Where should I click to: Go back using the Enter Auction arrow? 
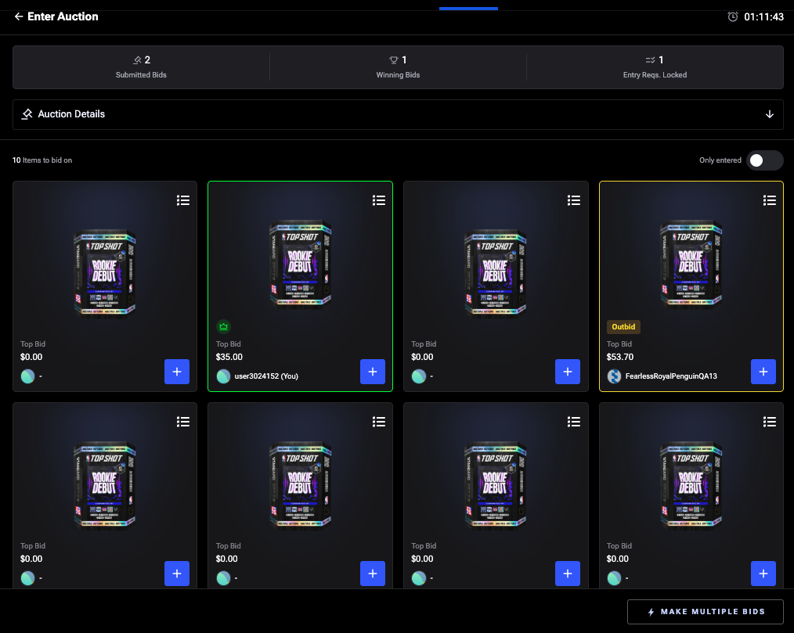pos(19,16)
